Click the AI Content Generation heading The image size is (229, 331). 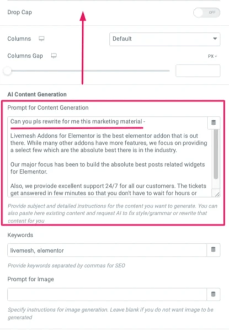(x=37, y=94)
